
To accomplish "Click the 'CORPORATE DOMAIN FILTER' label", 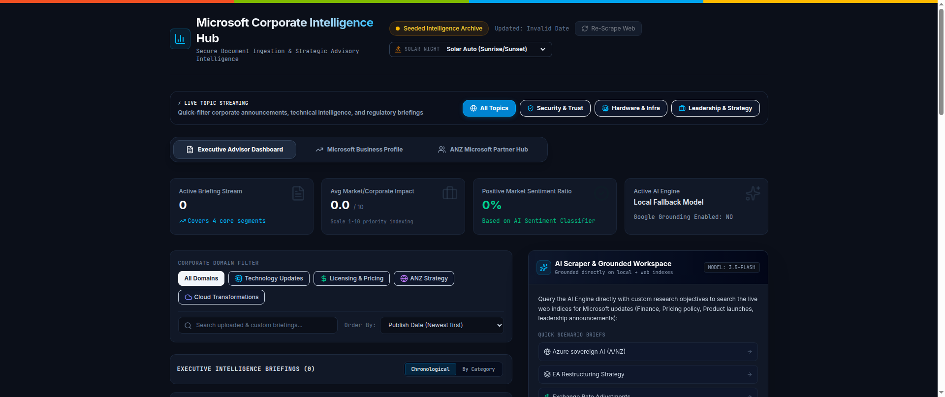I will 218,263.
